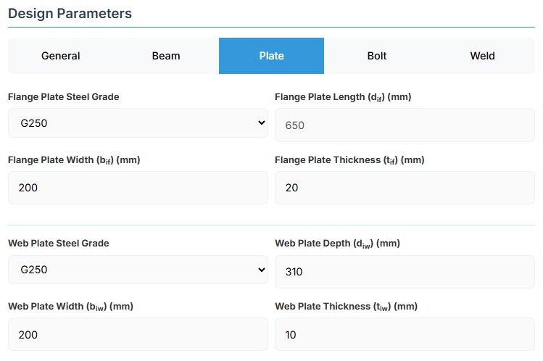Click into the Web Plate Width input
The width and height of the screenshot is (543, 361).
tap(138, 334)
